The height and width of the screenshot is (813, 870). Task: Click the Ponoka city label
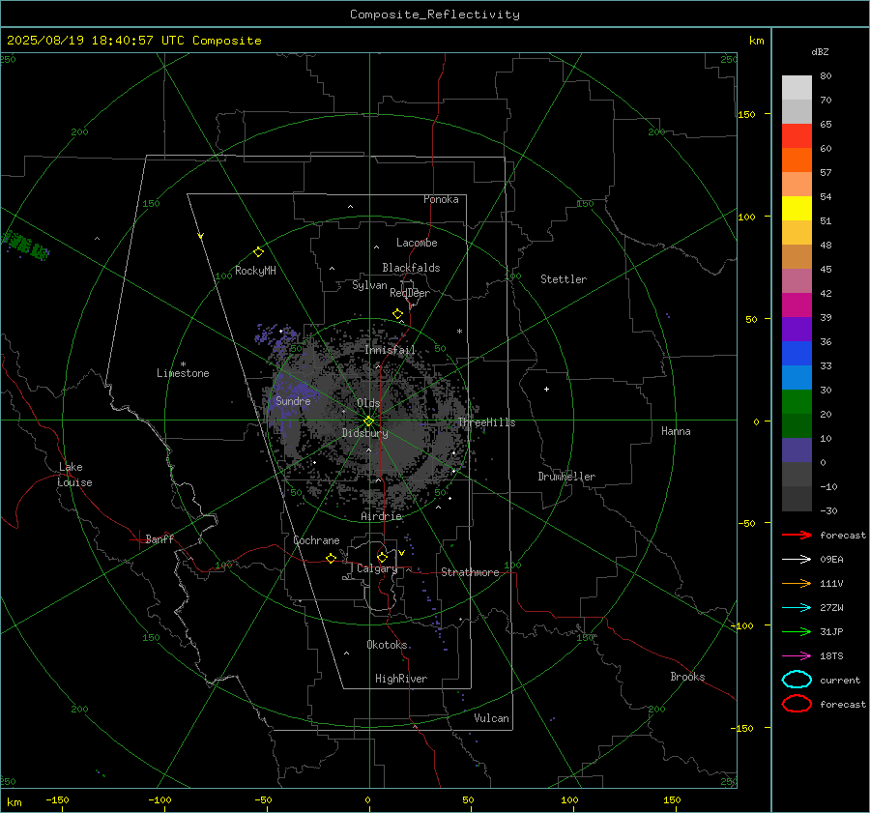441,199
